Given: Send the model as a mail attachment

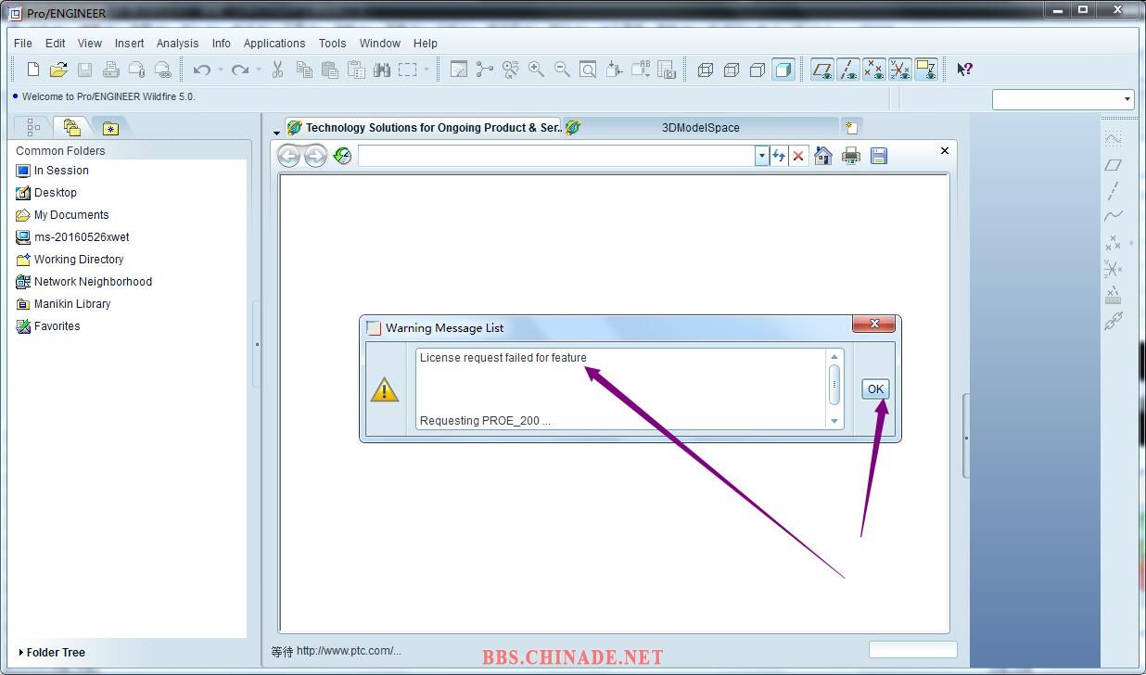Looking at the screenshot, I should click(136, 70).
